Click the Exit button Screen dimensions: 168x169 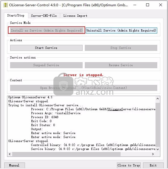click(153, 165)
